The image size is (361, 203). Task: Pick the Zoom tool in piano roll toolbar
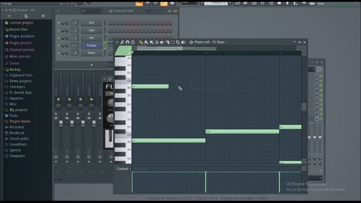[x=178, y=42]
